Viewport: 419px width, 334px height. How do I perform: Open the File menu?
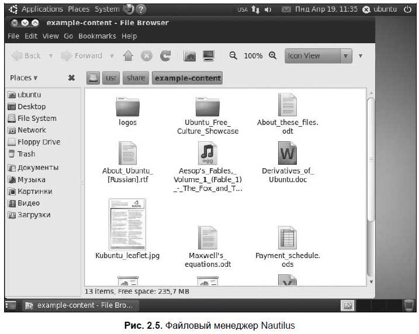coord(13,36)
